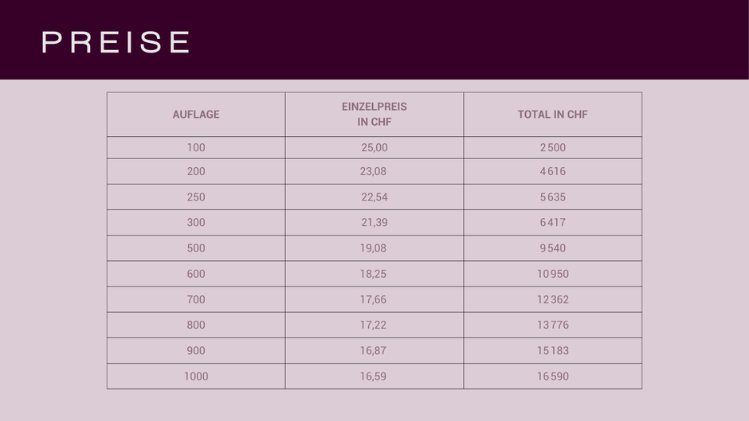Click the total value 4 616
This screenshot has height=421, width=749.
[x=552, y=171]
